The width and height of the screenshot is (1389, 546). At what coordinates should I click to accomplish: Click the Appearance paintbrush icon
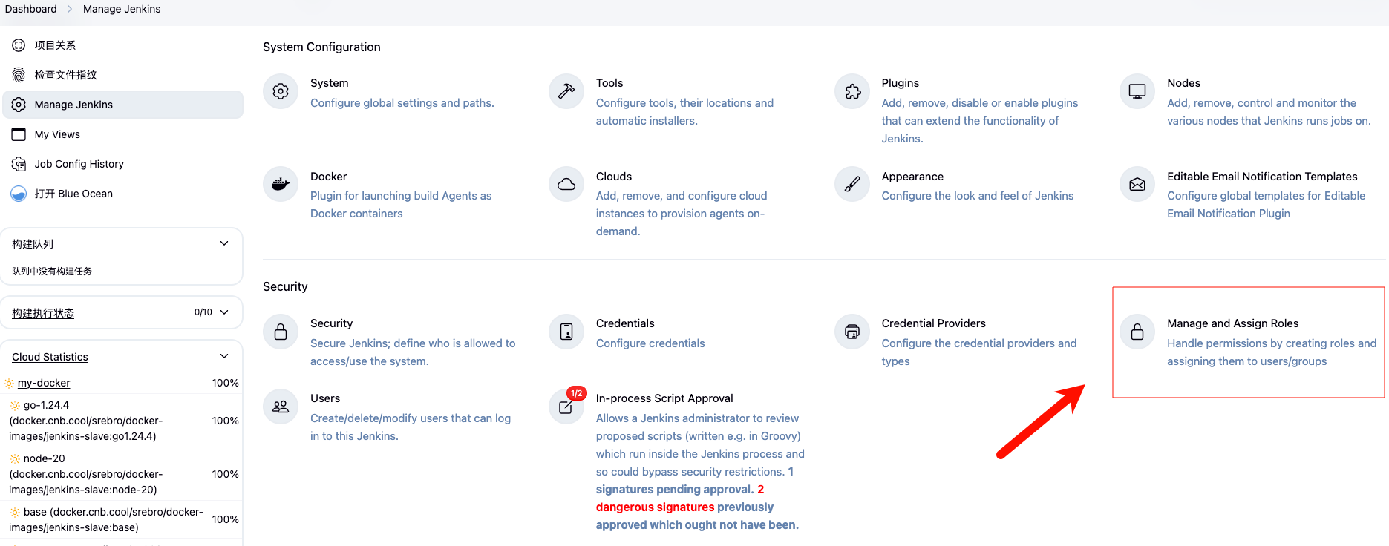852,184
